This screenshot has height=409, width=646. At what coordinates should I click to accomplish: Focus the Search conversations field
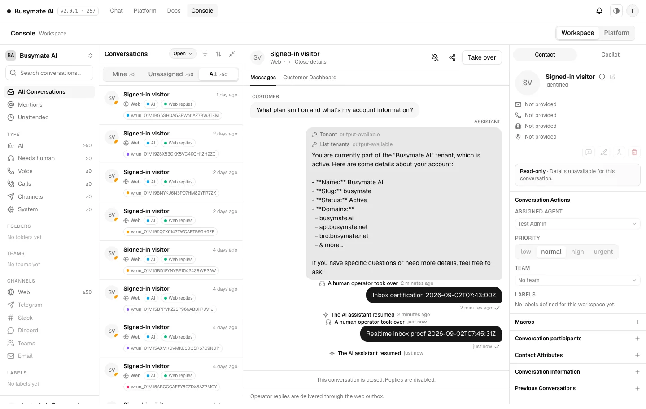49,73
